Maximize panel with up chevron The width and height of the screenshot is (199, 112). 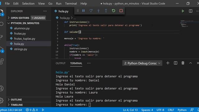191,63
